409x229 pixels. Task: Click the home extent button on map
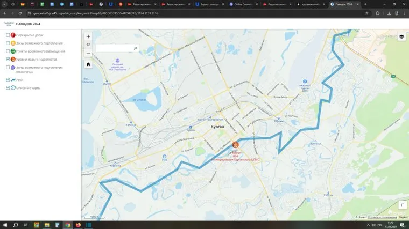point(88,64)
